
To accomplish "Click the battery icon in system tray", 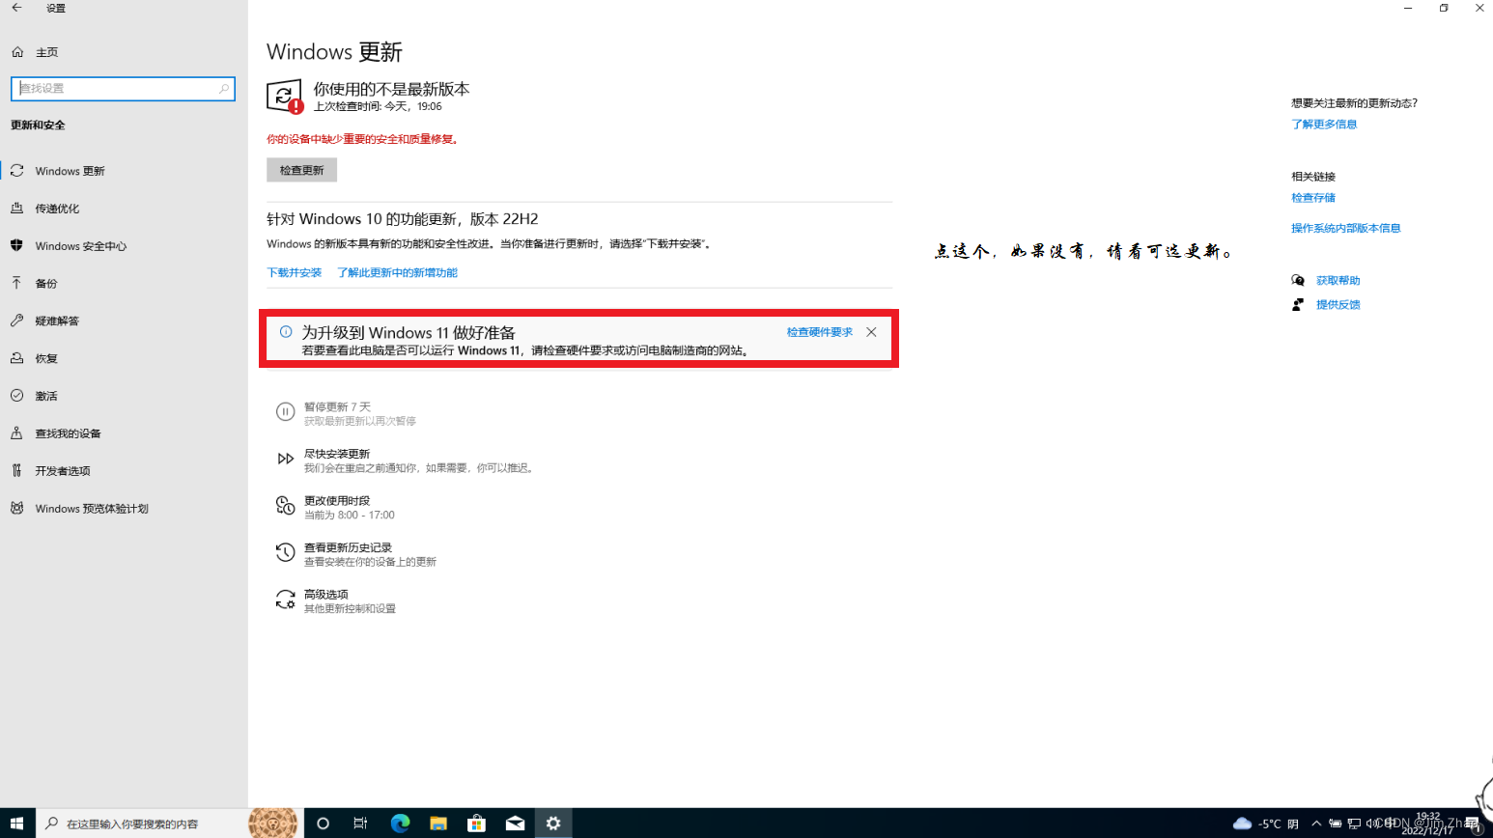I will [x=1336, y=824].
